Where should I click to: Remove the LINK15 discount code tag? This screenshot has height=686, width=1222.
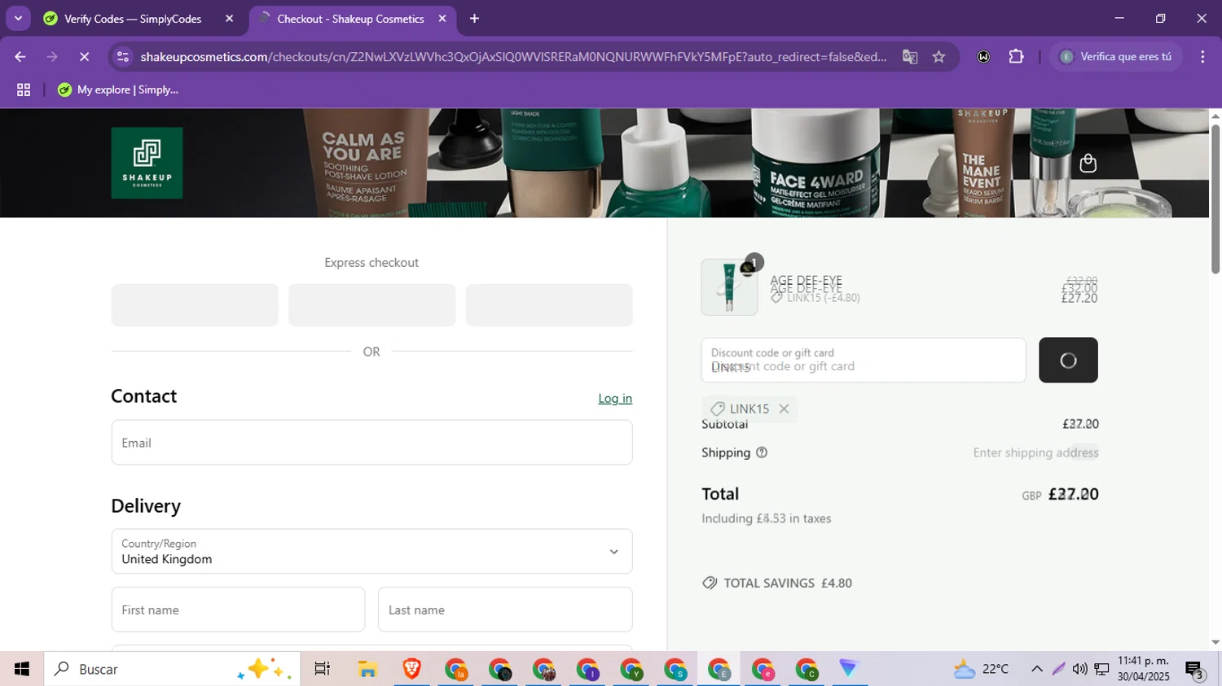pos(784,409)
